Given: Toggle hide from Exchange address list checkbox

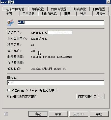Looking at the screenshot, I should pos(9,90).
